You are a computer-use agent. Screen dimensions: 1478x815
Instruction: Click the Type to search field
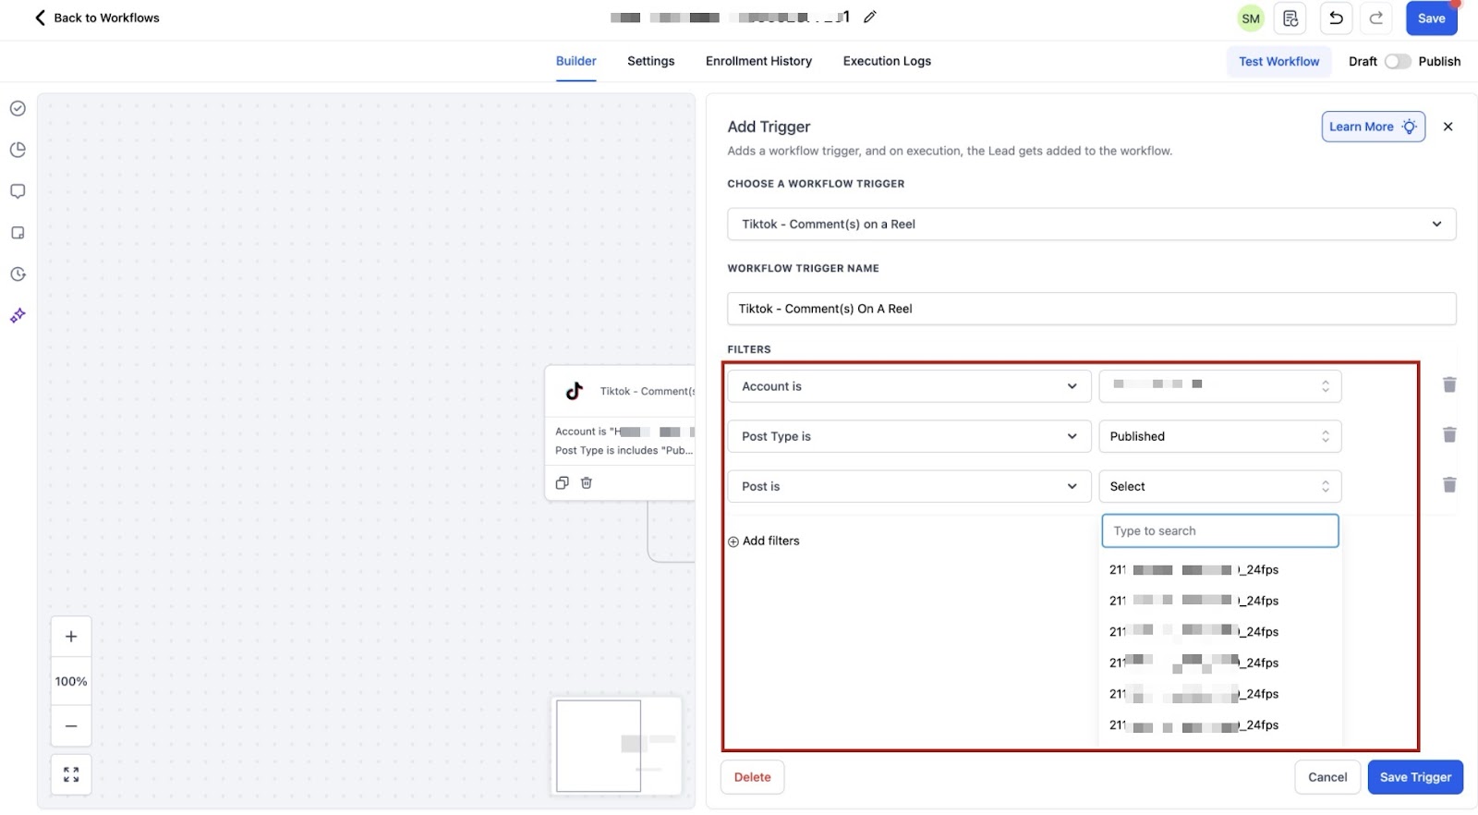pyautogui.click(x=1219, y=531)
